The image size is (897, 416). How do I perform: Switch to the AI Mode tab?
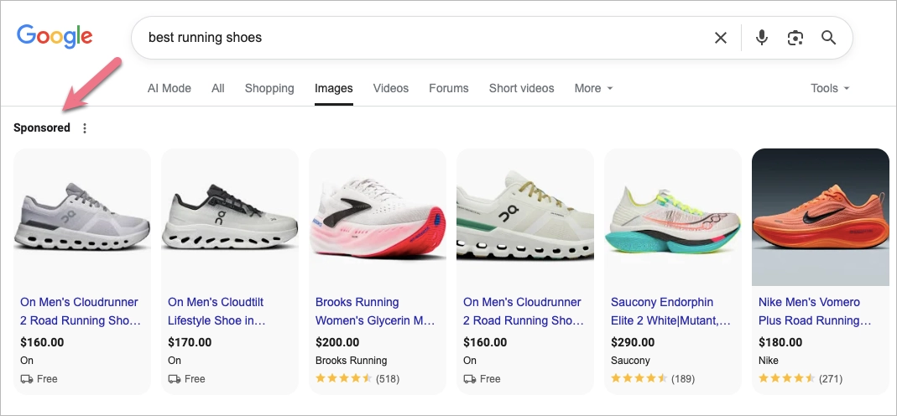pos(169,88)
